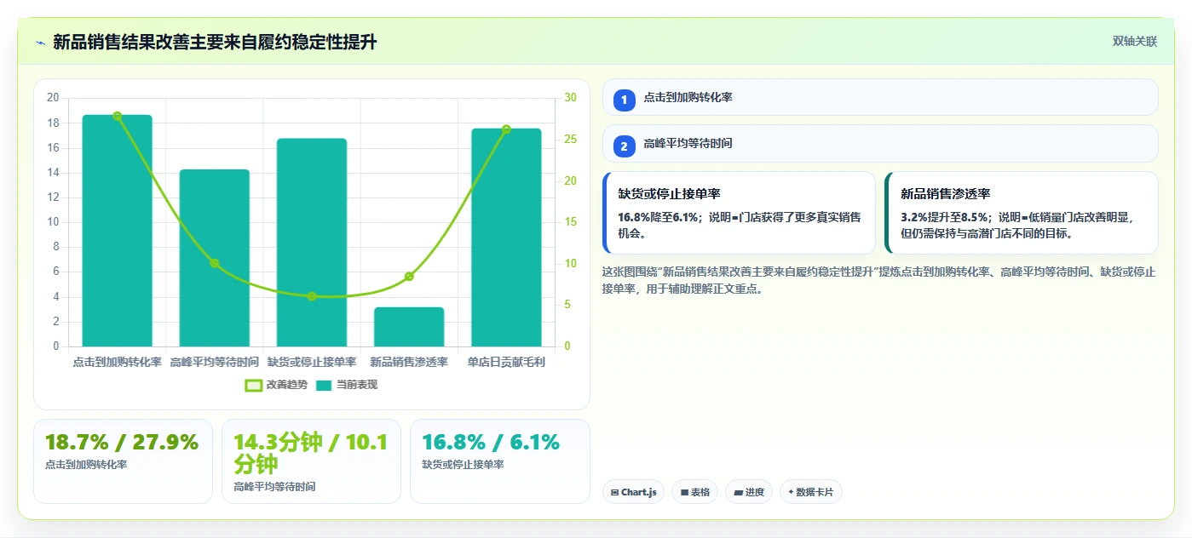Click the icon in the 进度 chip
The image size is (1192, 538).
point(738,493)
